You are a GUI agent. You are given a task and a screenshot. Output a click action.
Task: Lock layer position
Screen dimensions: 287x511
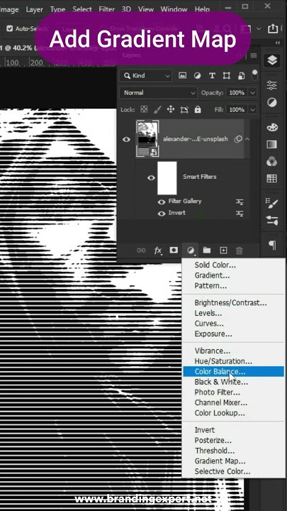[171, 109]
